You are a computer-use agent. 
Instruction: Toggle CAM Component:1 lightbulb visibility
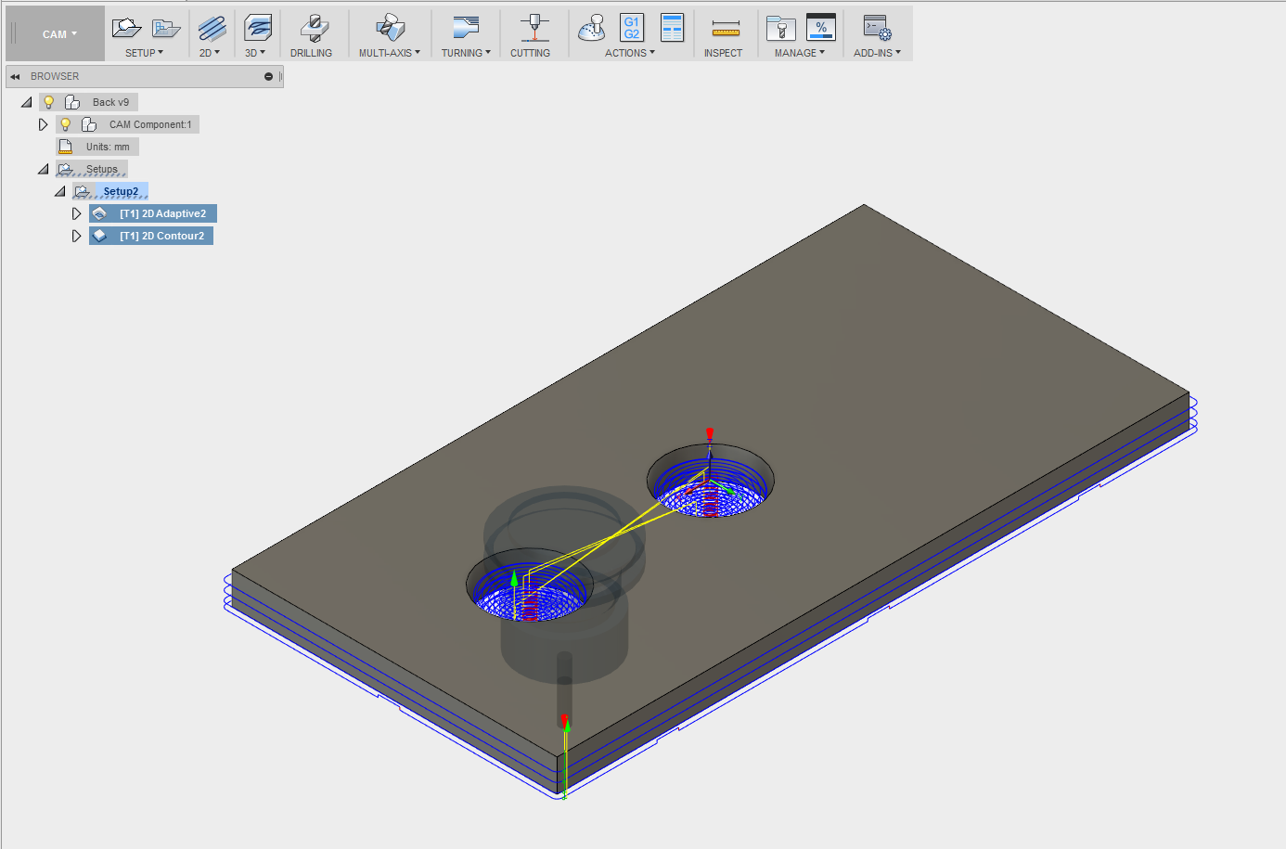pyautogui.click(x=65, y=123)
